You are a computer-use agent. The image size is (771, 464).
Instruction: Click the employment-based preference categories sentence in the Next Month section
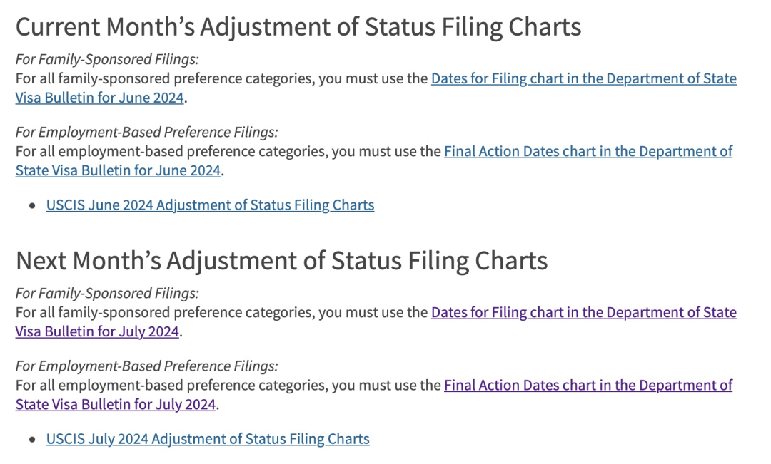pos(228,386)
